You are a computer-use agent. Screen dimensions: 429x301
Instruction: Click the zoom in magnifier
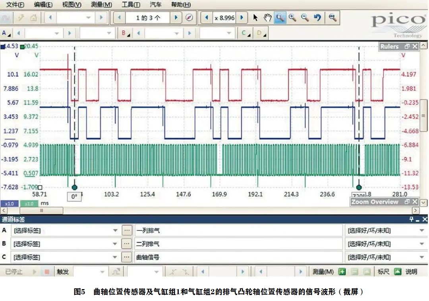(292, 18)
